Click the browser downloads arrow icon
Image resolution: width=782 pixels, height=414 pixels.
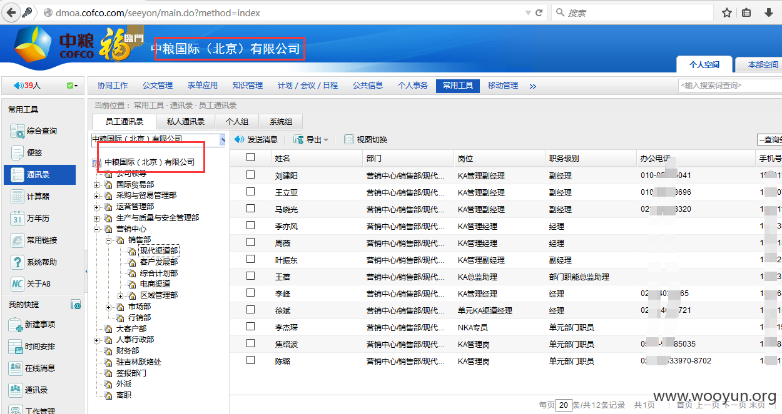pos(768,12)
